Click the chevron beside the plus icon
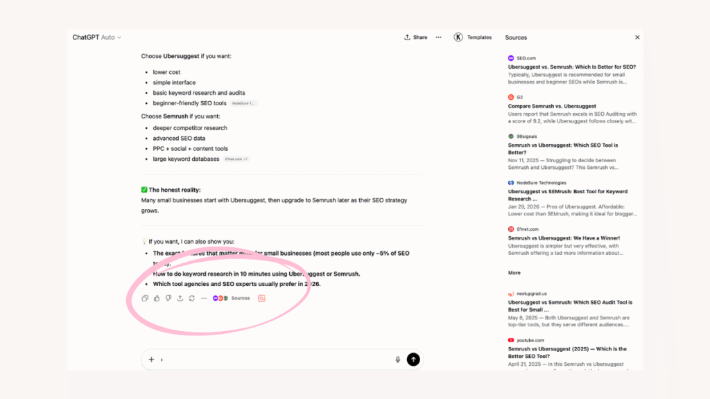 click(162, 360)
